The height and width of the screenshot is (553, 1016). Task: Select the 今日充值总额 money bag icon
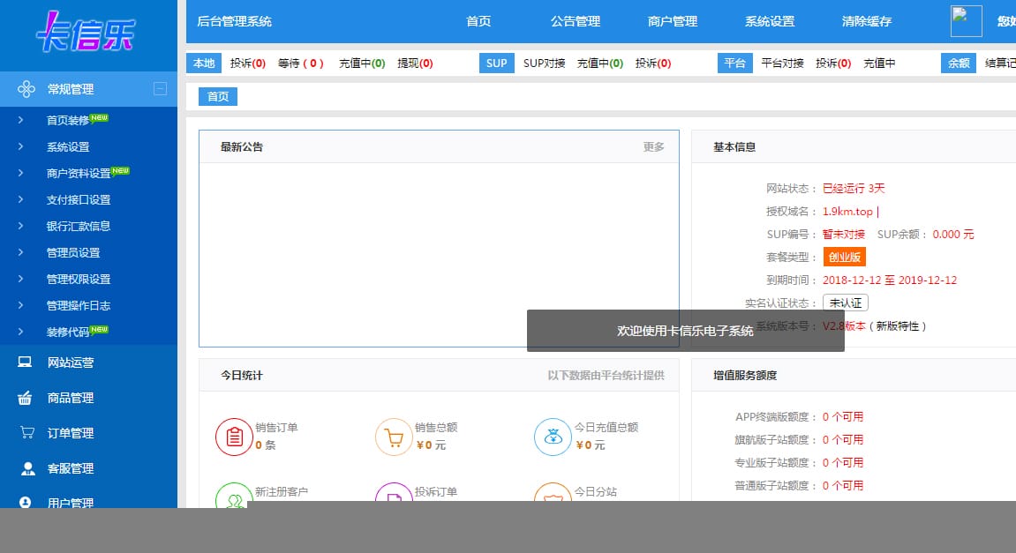[553, 436]
